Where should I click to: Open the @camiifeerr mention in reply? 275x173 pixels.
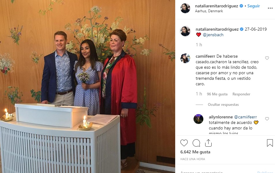246,117
